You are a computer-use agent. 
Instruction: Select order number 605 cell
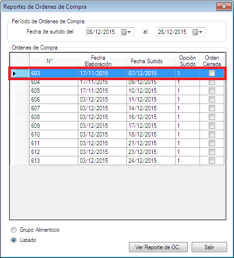pos(54,91)
